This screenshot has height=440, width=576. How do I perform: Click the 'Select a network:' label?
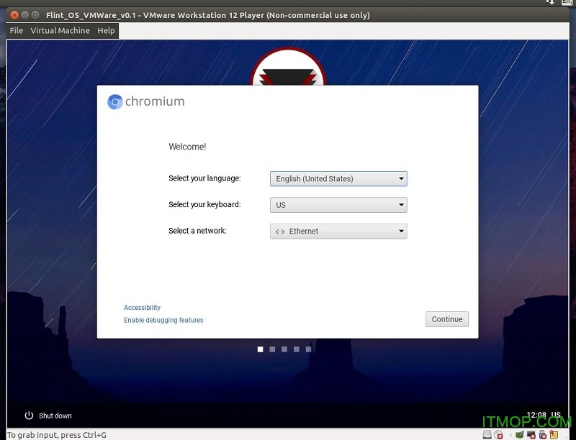coord(197,231)
